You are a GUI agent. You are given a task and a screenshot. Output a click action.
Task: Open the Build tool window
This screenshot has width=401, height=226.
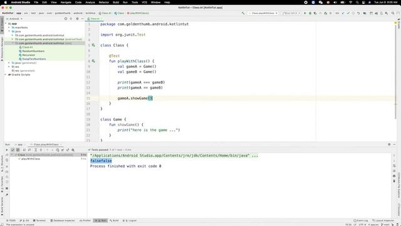click(114, 220)
